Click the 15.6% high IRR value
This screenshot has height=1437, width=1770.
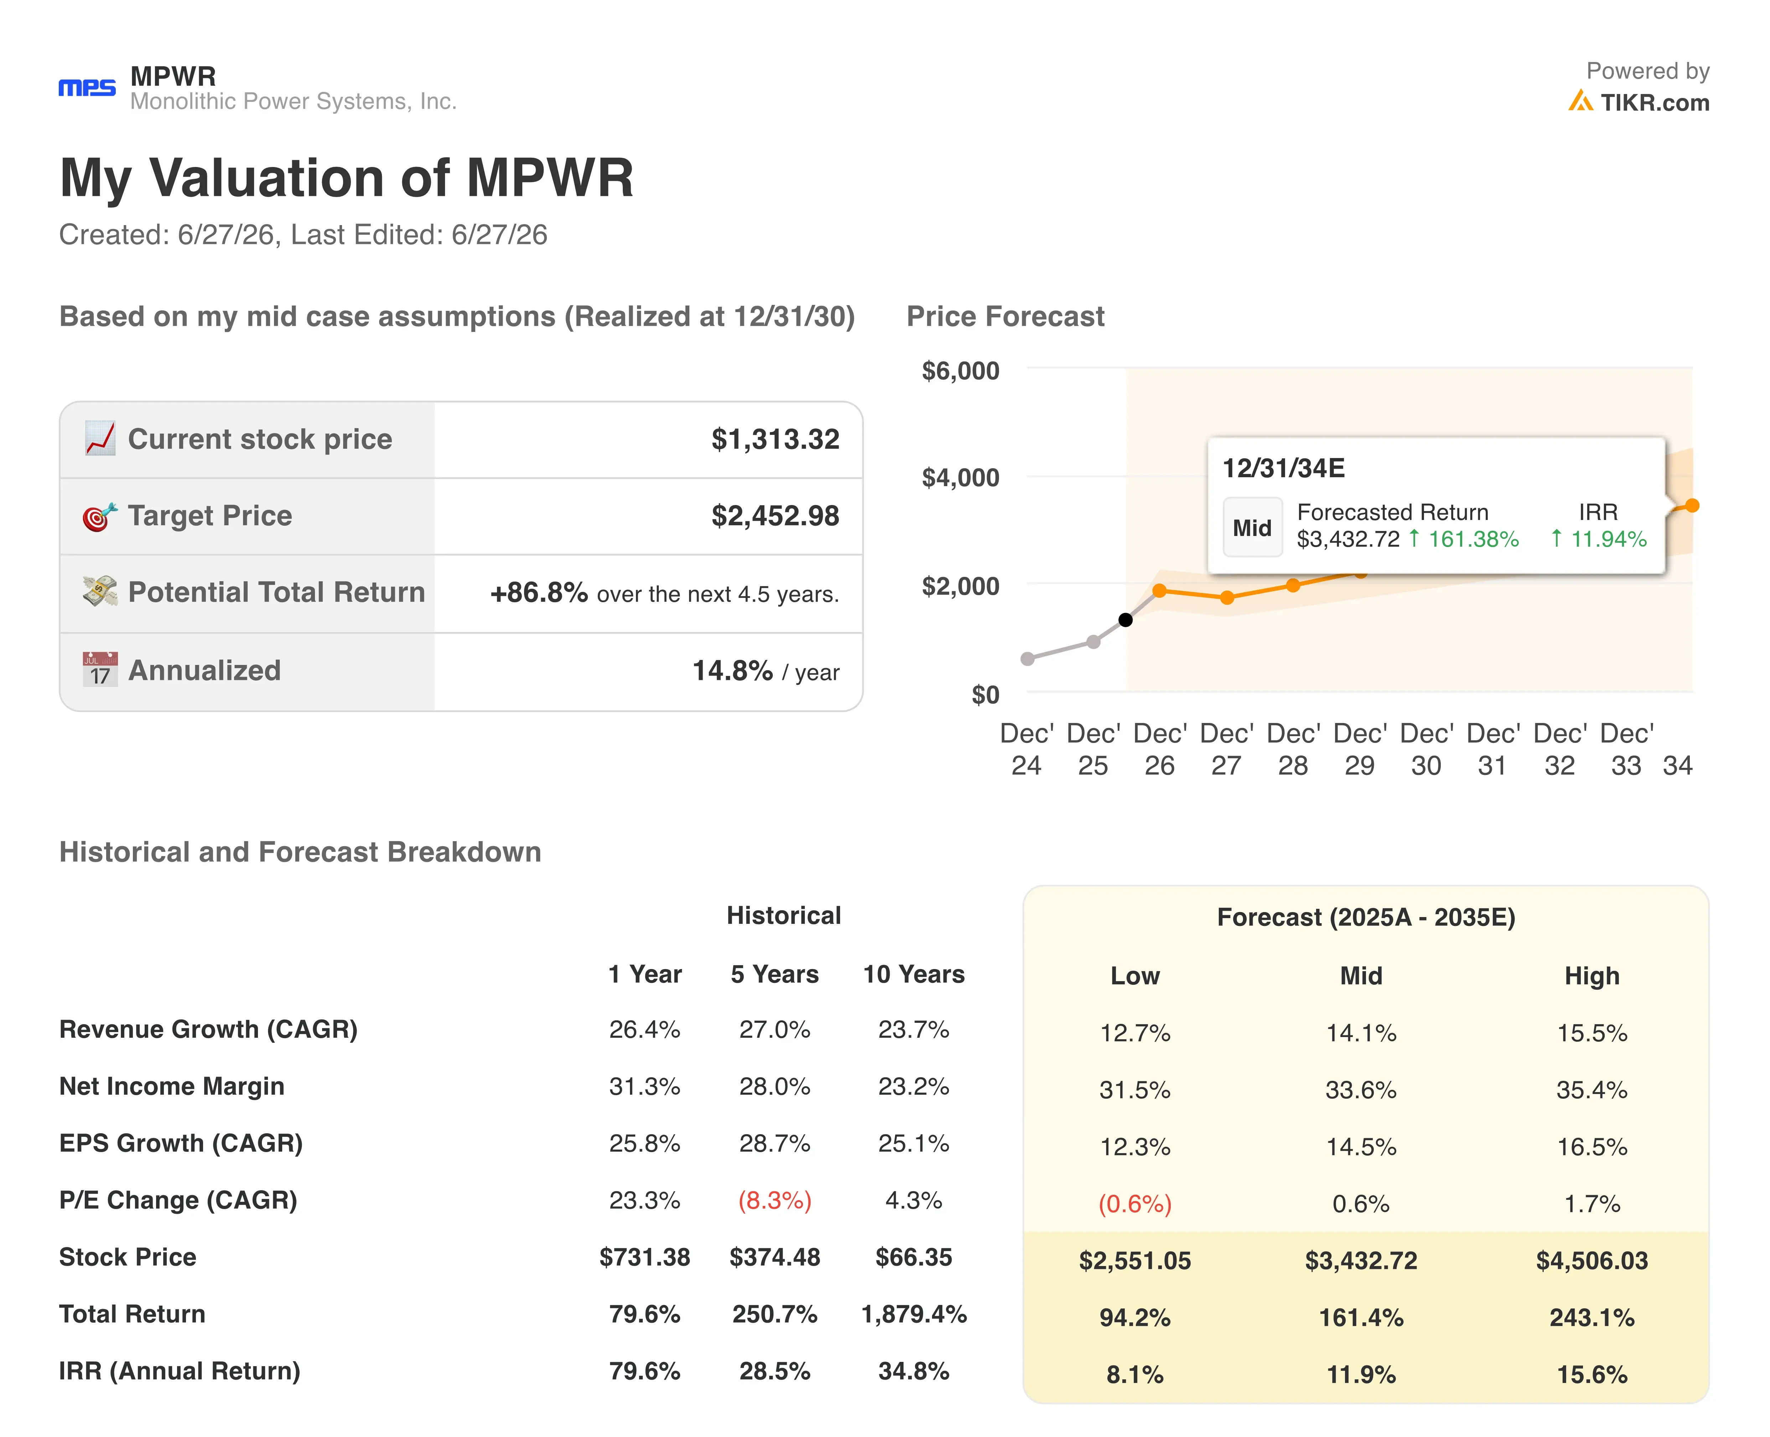pyautogui.click(x=1592, y=1375)
